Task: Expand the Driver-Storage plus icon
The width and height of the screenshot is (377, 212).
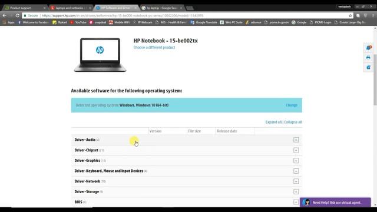Action: coord(296,191)
